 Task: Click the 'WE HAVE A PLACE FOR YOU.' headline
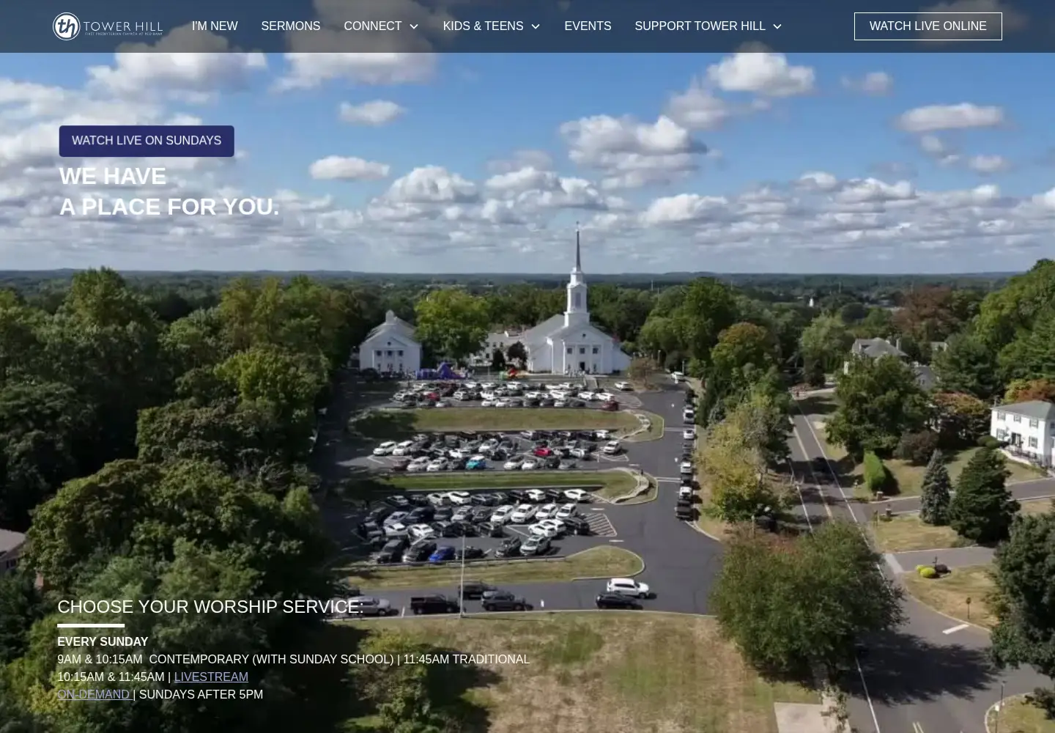tap(169, 191)
